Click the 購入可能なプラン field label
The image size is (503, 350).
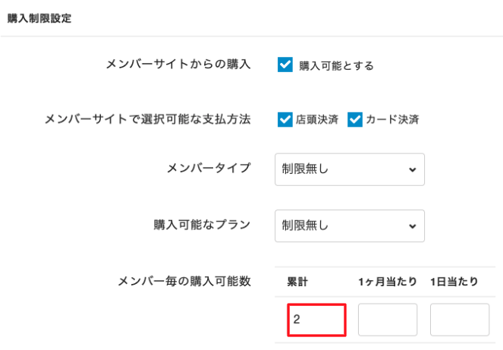202,225
